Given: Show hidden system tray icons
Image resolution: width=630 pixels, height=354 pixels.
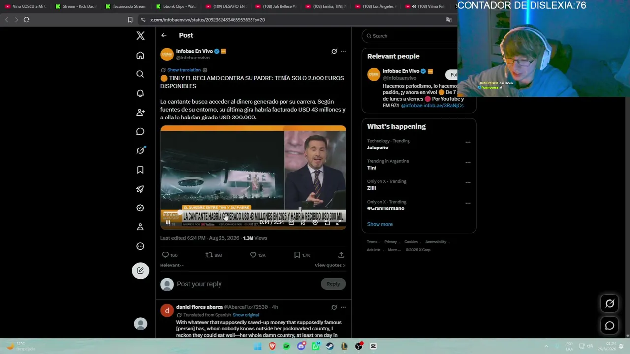Looking at the screenshot, I should click(546, 346).
